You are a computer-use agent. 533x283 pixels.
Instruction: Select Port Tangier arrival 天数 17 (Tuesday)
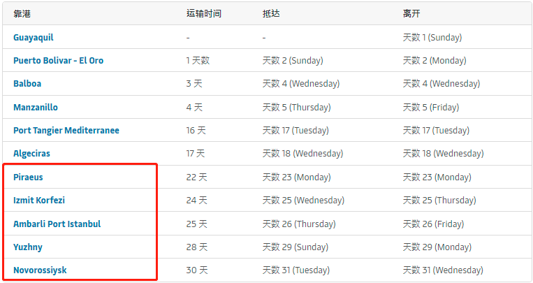click(295, 130)
